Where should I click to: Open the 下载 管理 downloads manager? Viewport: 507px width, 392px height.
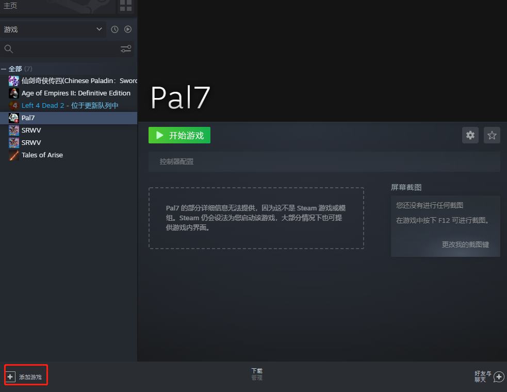tap(257, 374)
